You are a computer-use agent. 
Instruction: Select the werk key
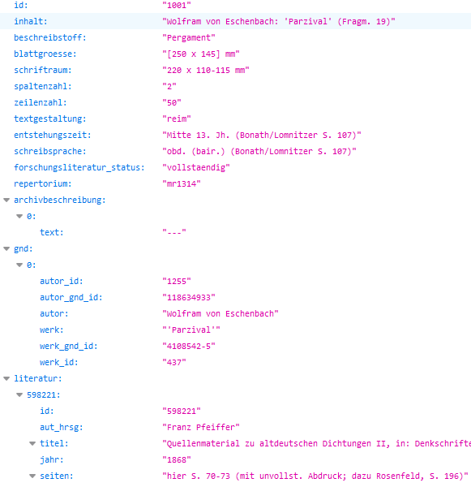(52, 330)
